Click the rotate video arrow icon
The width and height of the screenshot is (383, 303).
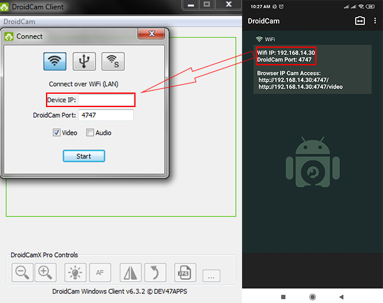pyautogui.click(x=155, y=273)
